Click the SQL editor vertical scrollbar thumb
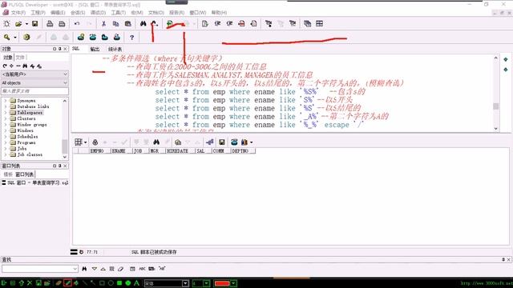Viewport: 513px width, 288px height. (496, 106)
